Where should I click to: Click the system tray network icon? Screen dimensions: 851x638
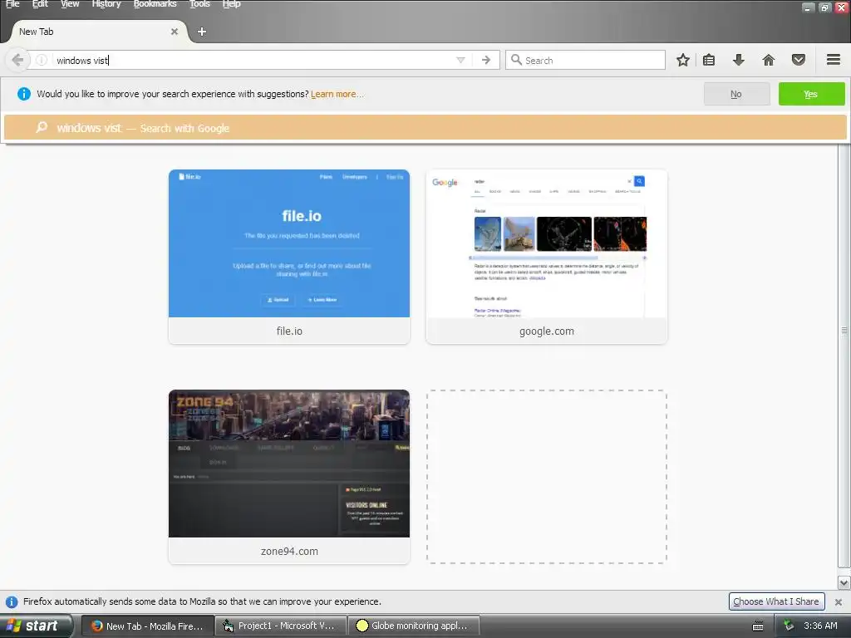click(x=789, y=626)
